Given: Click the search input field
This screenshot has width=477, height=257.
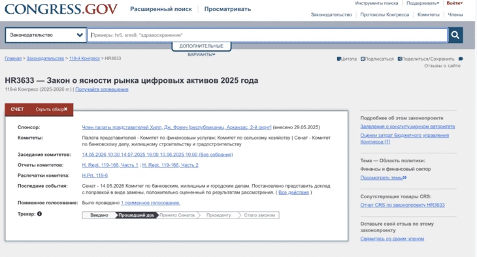Looking at the screenshot, I should (x=267, y=35).
